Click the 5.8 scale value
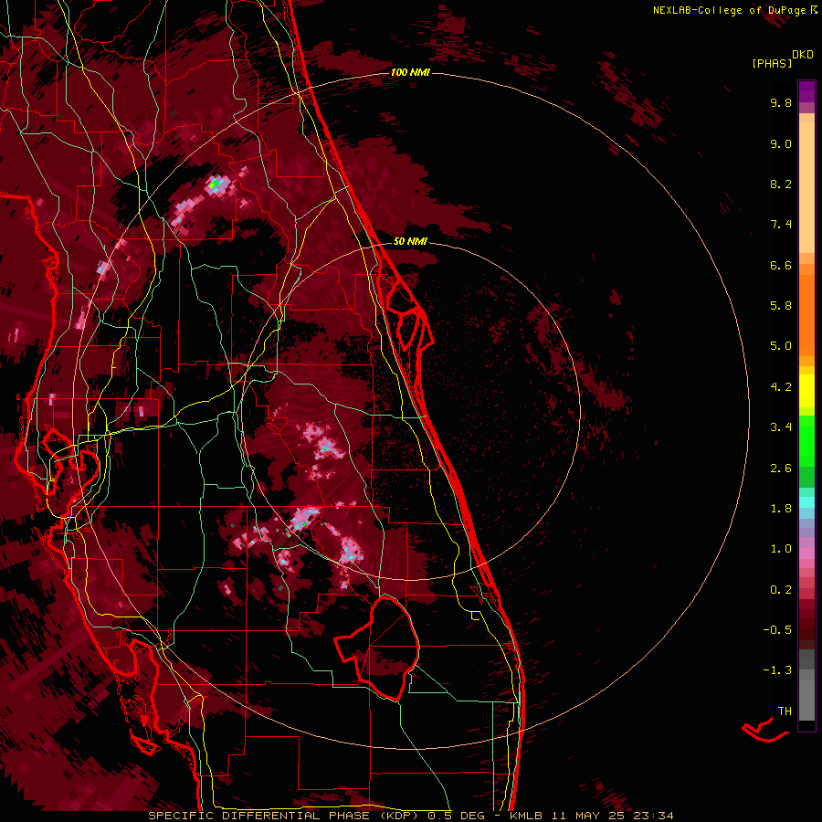This screenshot has width=822, height=822. 781,306
